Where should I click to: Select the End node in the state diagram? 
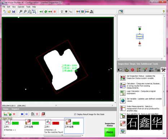(x=140, y=43)
